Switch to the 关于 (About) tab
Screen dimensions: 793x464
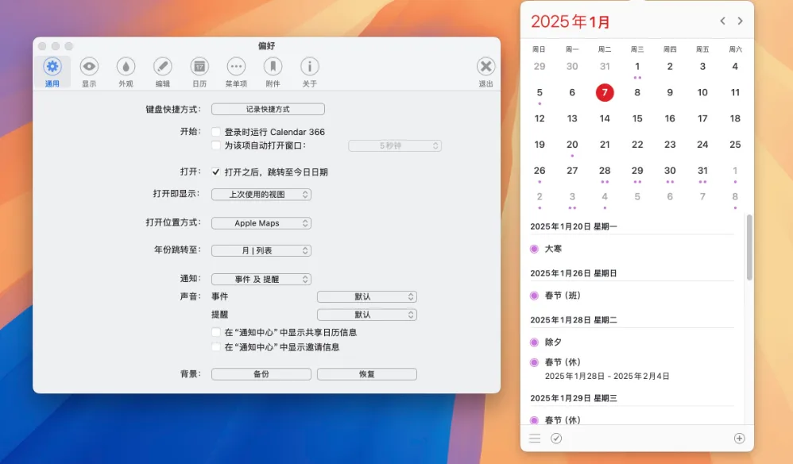309,72
